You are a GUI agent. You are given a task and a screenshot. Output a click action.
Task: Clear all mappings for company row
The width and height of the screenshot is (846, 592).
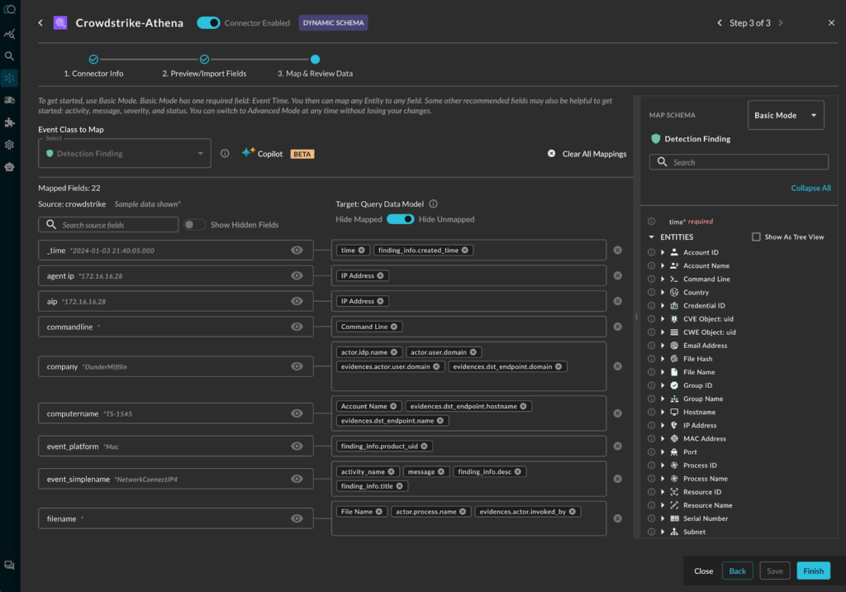pyautogui.click(x=617, y=366)
